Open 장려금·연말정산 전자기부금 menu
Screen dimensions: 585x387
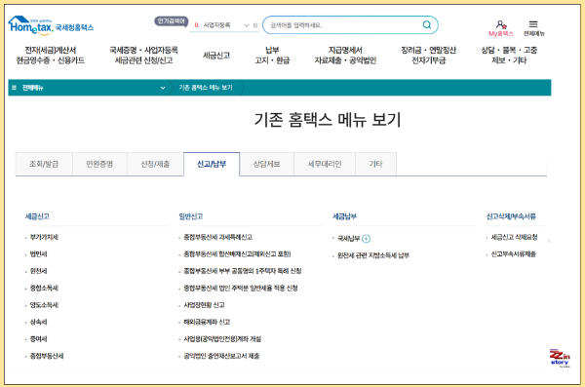click(428, 56)
